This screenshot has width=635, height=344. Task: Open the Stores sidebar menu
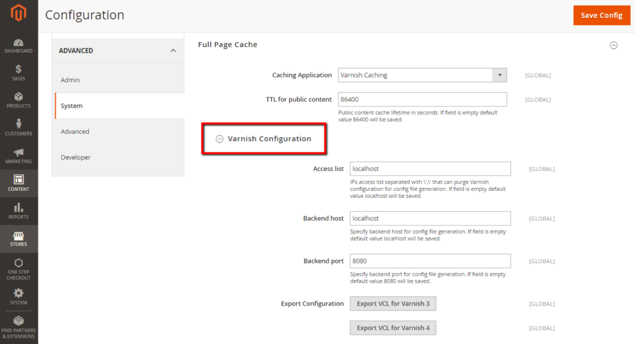[19, 239]
